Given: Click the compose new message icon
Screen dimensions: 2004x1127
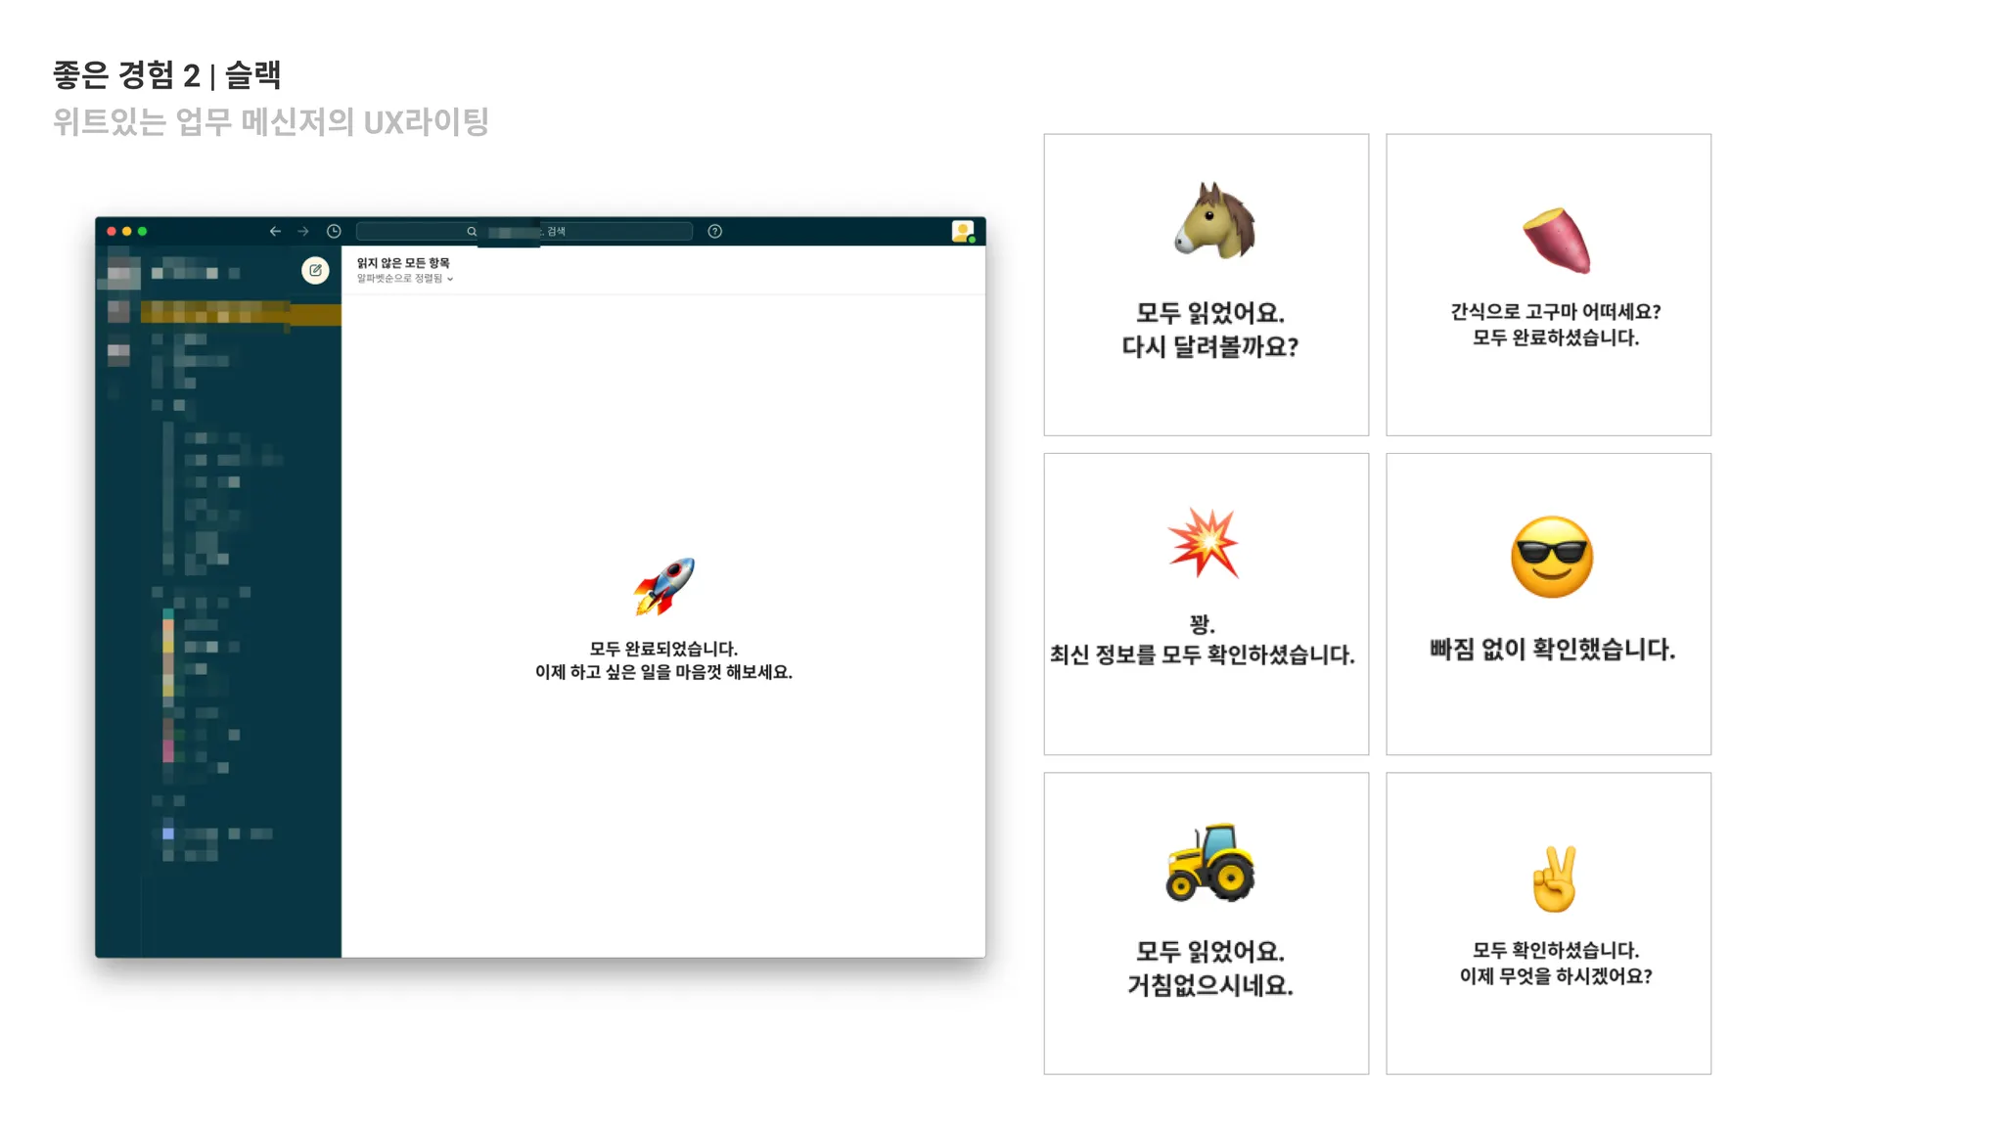Looking at the screenshot, I should coord(315,270).
